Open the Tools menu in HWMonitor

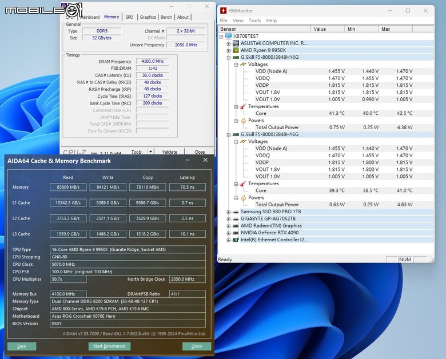tap(254, 21)
